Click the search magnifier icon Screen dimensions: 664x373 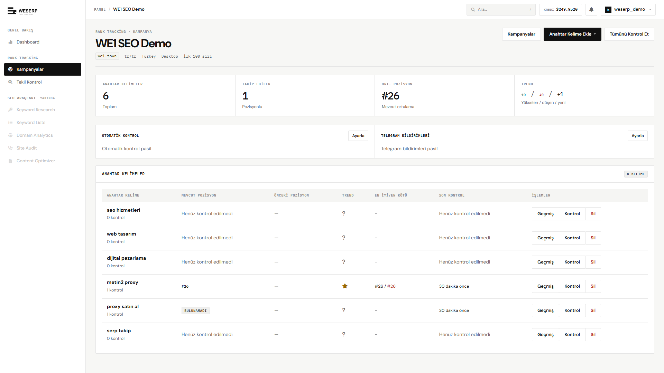point(473,10)
